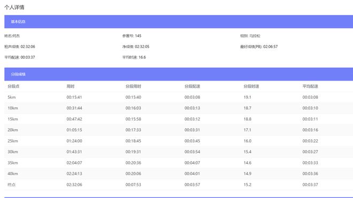Click 00:03:31 split pace
Image resolution: width=353 pixels, height=198 pixels.
click(192, 130)
